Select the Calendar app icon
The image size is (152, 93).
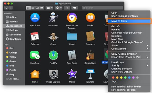click(x=35, y=36)
